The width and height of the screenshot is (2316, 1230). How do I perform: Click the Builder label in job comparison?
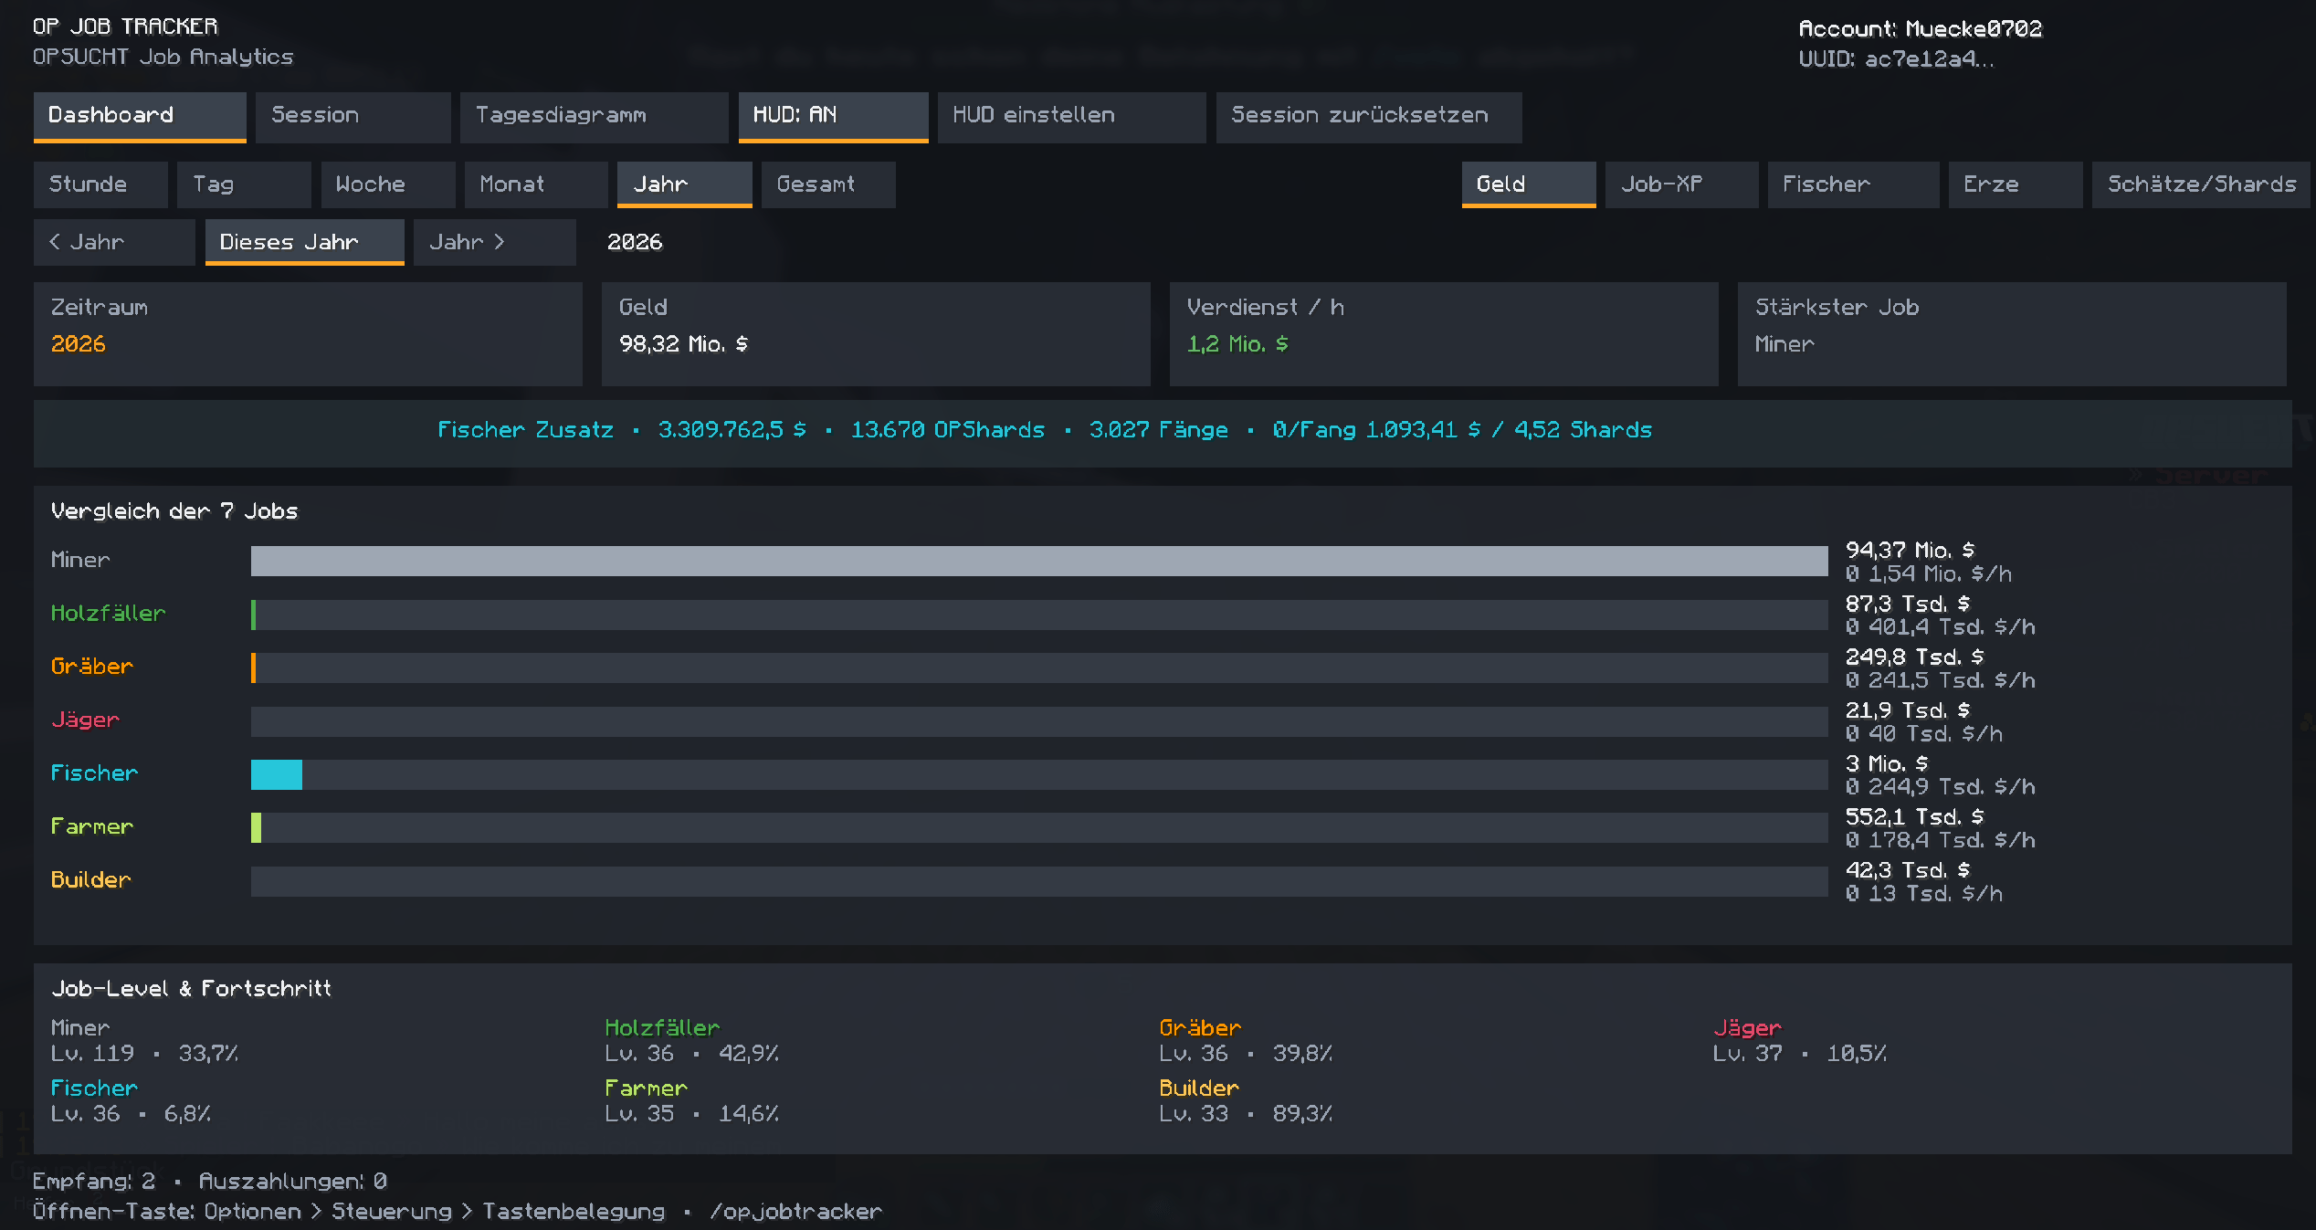90,880
